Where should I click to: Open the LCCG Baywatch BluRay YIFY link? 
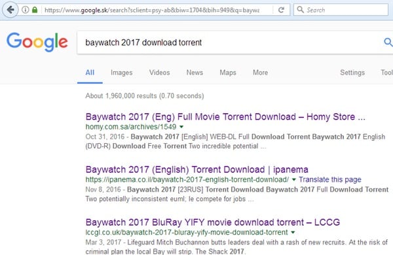tap(213, 222)
